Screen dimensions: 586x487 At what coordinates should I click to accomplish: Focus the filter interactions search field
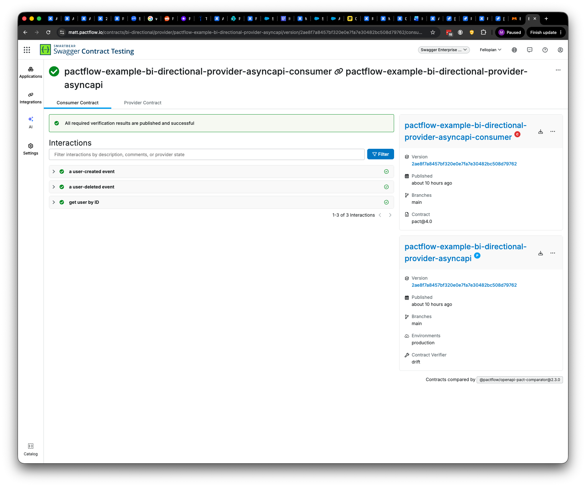point(207,154)
